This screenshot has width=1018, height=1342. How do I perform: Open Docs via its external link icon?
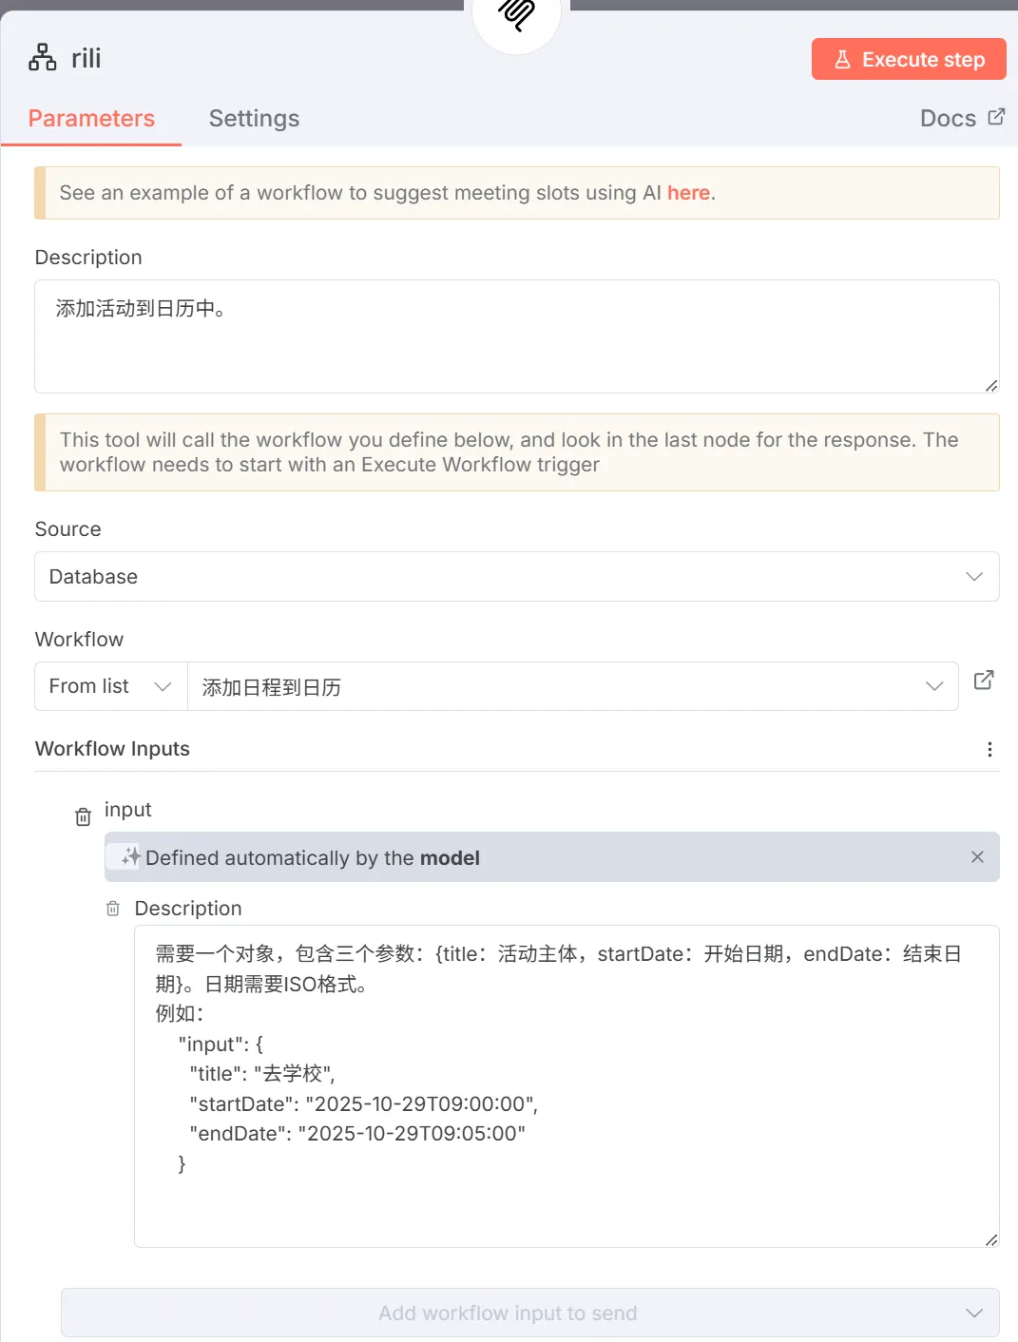(x=995, y=117)
